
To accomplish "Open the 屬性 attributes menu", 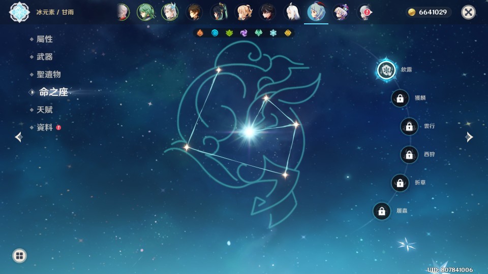I will pyautogui.click(x=45, y=39).
